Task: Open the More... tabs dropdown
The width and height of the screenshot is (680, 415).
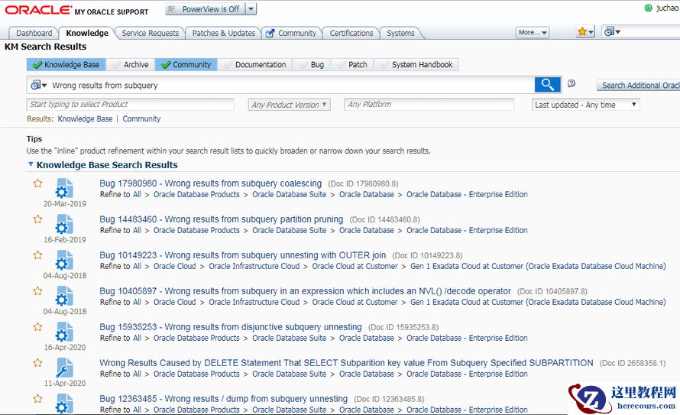Action: [x=533, y=33]
